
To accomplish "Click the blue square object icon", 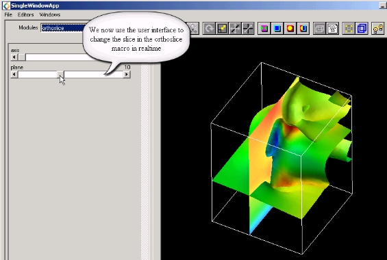I will (x=277, y=28).
